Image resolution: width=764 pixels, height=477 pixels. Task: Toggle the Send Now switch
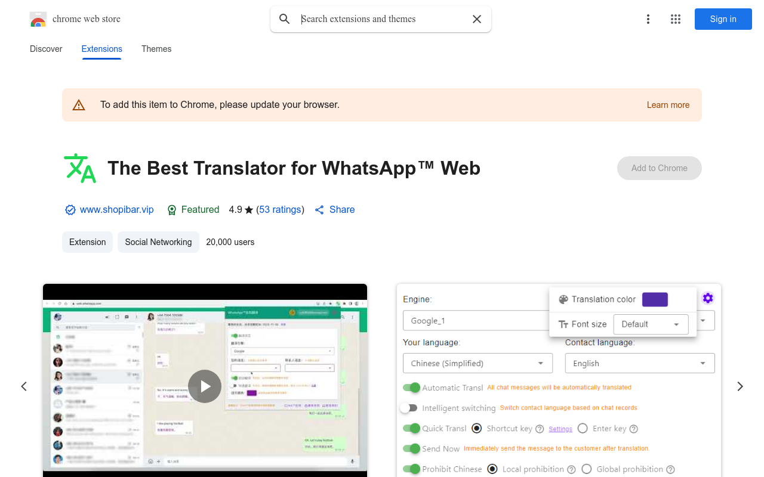411,448
